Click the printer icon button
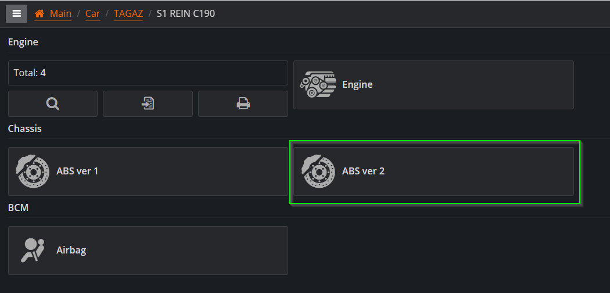This screenshot has height=293, width=610. click(243, 104)
